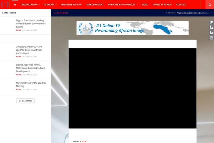
Task: Go to the VIDEO page
Action: click(x=145, y=5)
